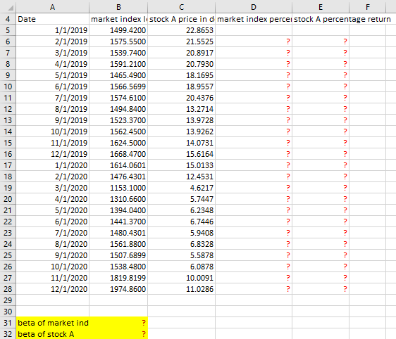Click stock price cell 15.6164
This screenshot has width=396, height=339.
181,154
